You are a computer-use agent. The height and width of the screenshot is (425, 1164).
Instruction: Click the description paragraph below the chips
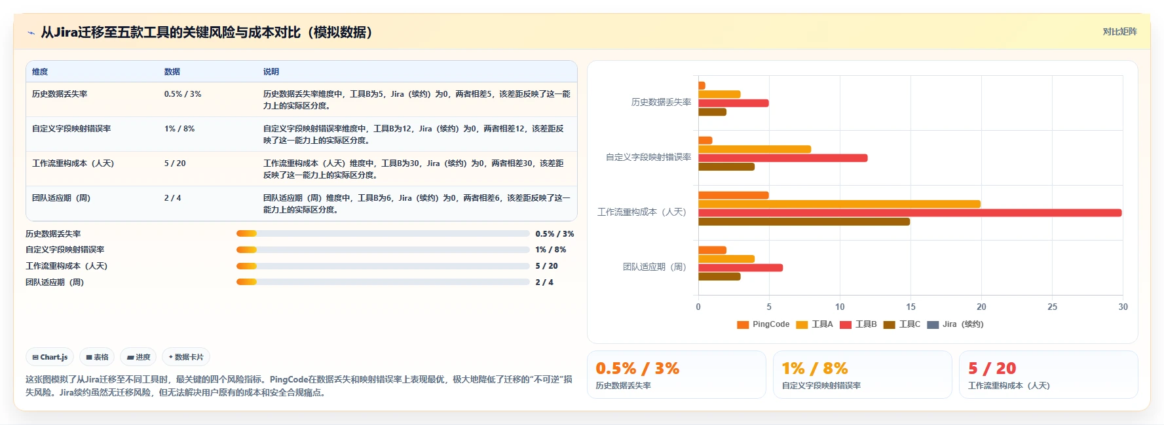pos(299,386)
